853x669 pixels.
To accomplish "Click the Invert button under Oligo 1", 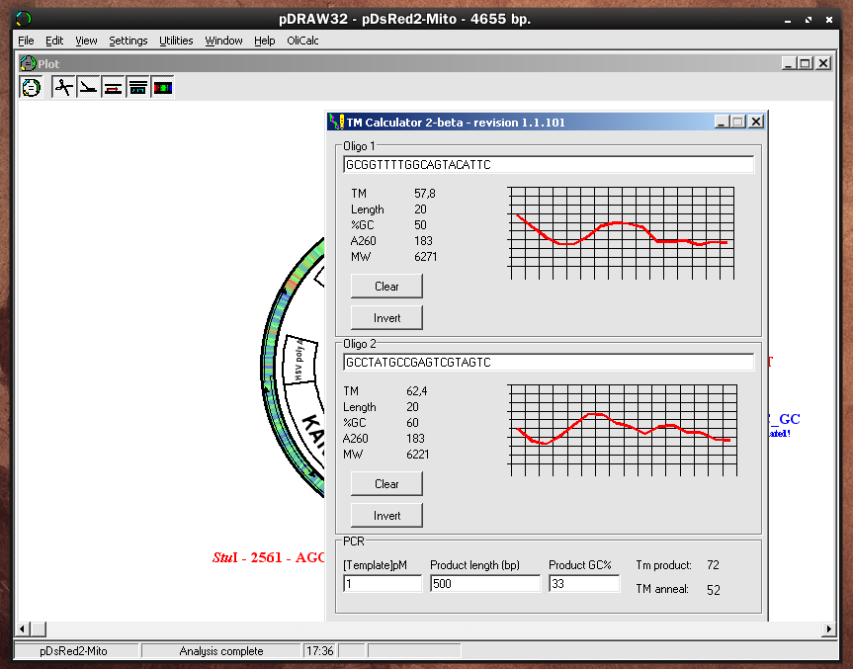I will click(x=385, y=317).
